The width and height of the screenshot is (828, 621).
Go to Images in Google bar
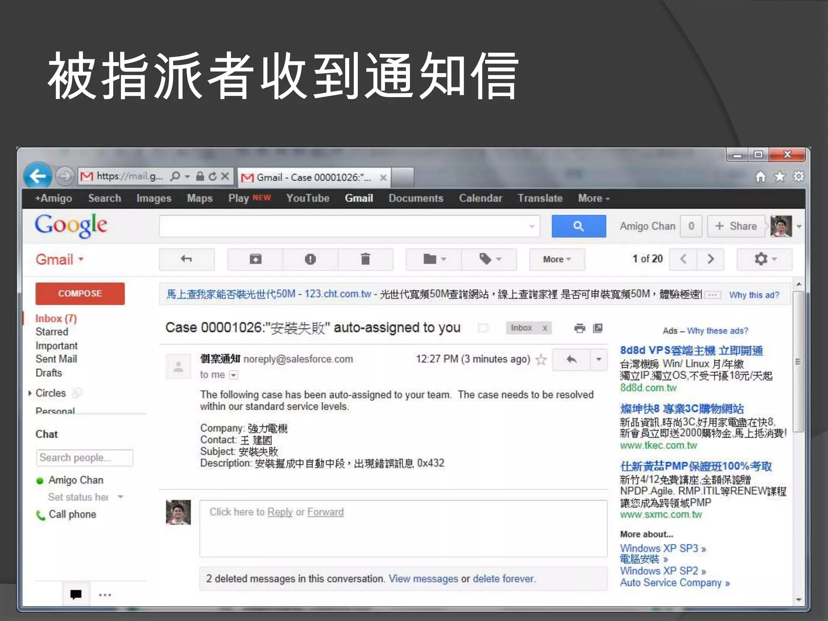coord(154,199)
